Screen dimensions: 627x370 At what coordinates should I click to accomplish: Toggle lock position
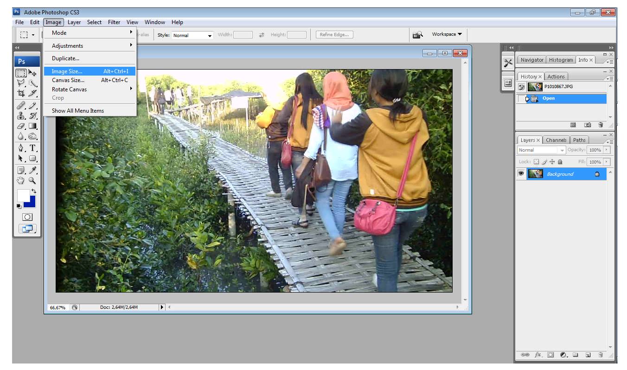pyautogui.click(x=552, y=162)
